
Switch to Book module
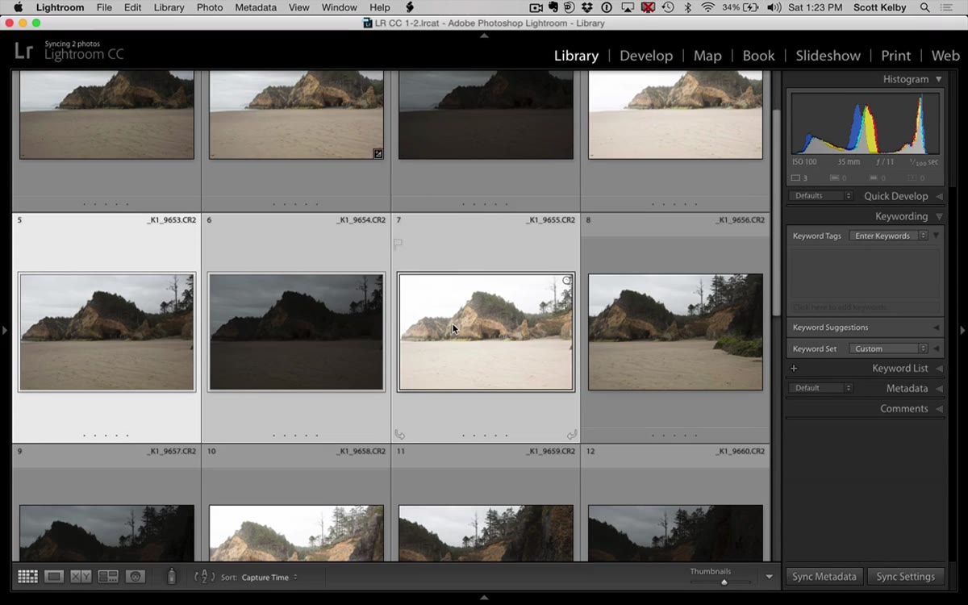[x=758, y=56]
